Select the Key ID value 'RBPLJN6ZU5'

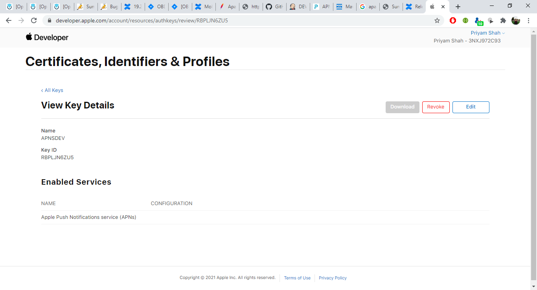[57, 158]
